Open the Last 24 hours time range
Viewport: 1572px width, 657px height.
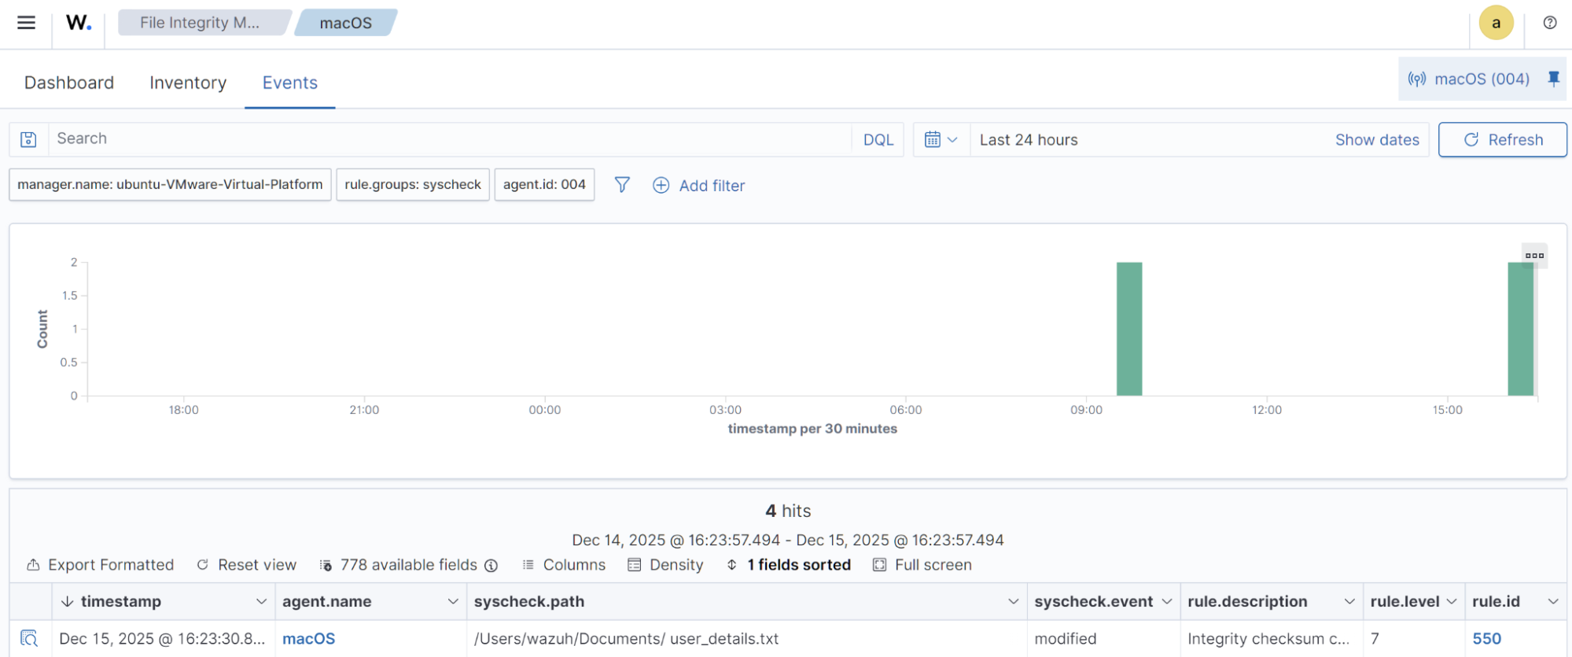tap(1029, 139)
